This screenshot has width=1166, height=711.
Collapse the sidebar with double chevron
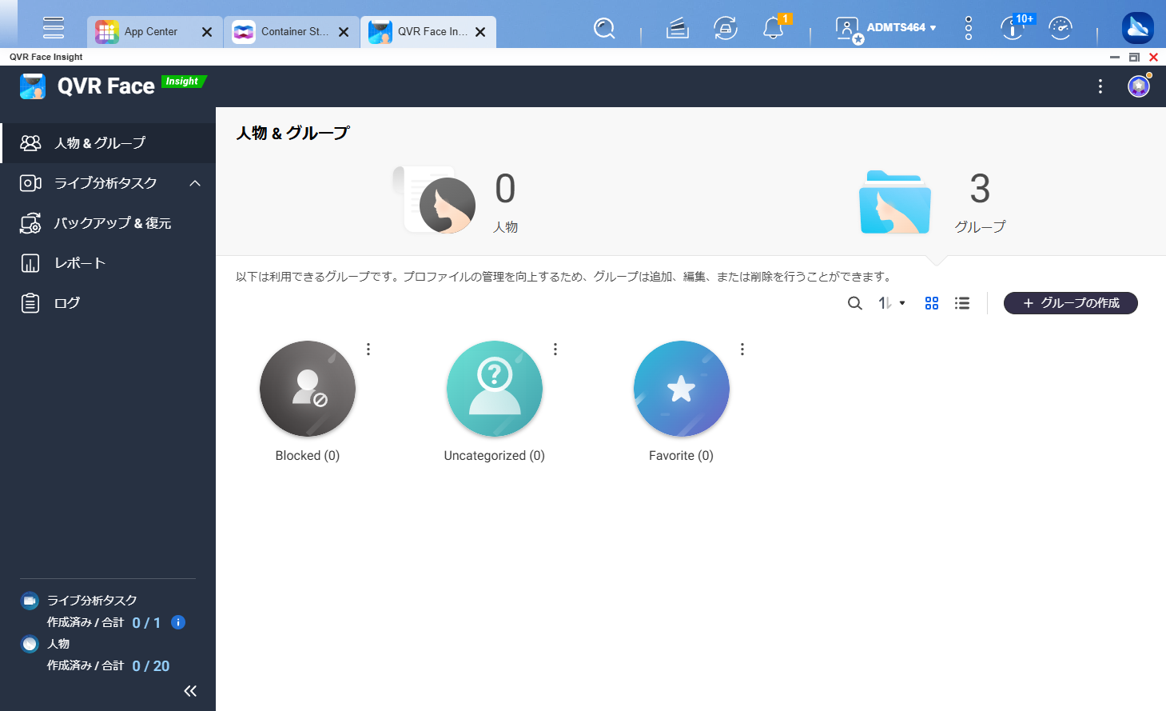[190, 691]
